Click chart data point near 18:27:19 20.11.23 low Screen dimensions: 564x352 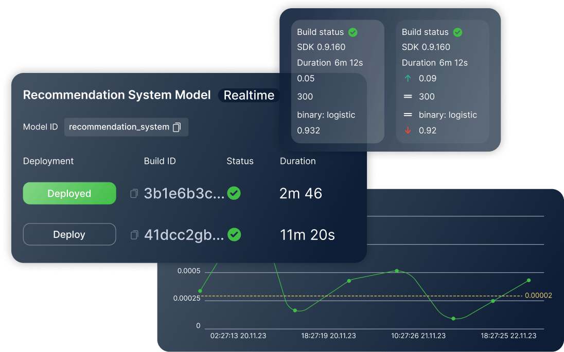click(295, 310)
